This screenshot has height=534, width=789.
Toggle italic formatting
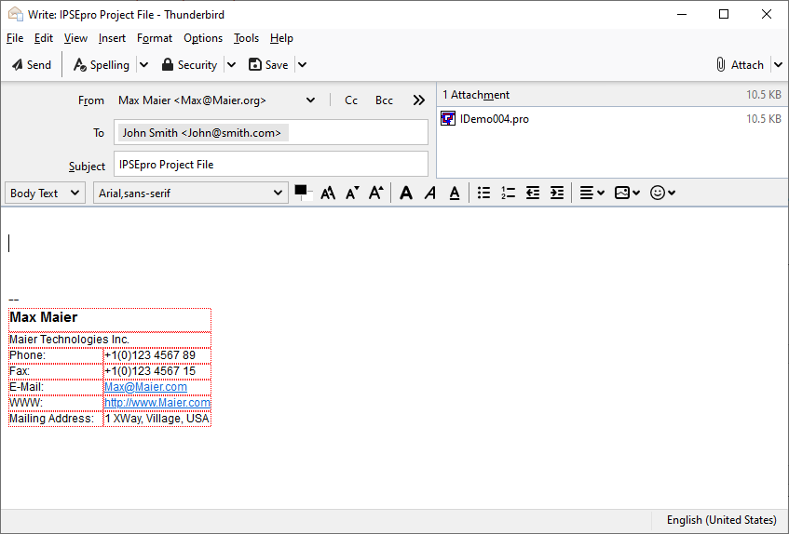tap(430, 193)
